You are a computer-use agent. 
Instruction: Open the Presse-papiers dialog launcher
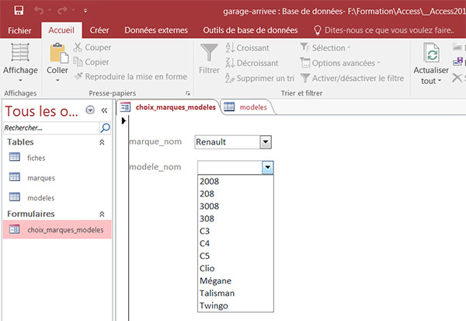[187, 93]
